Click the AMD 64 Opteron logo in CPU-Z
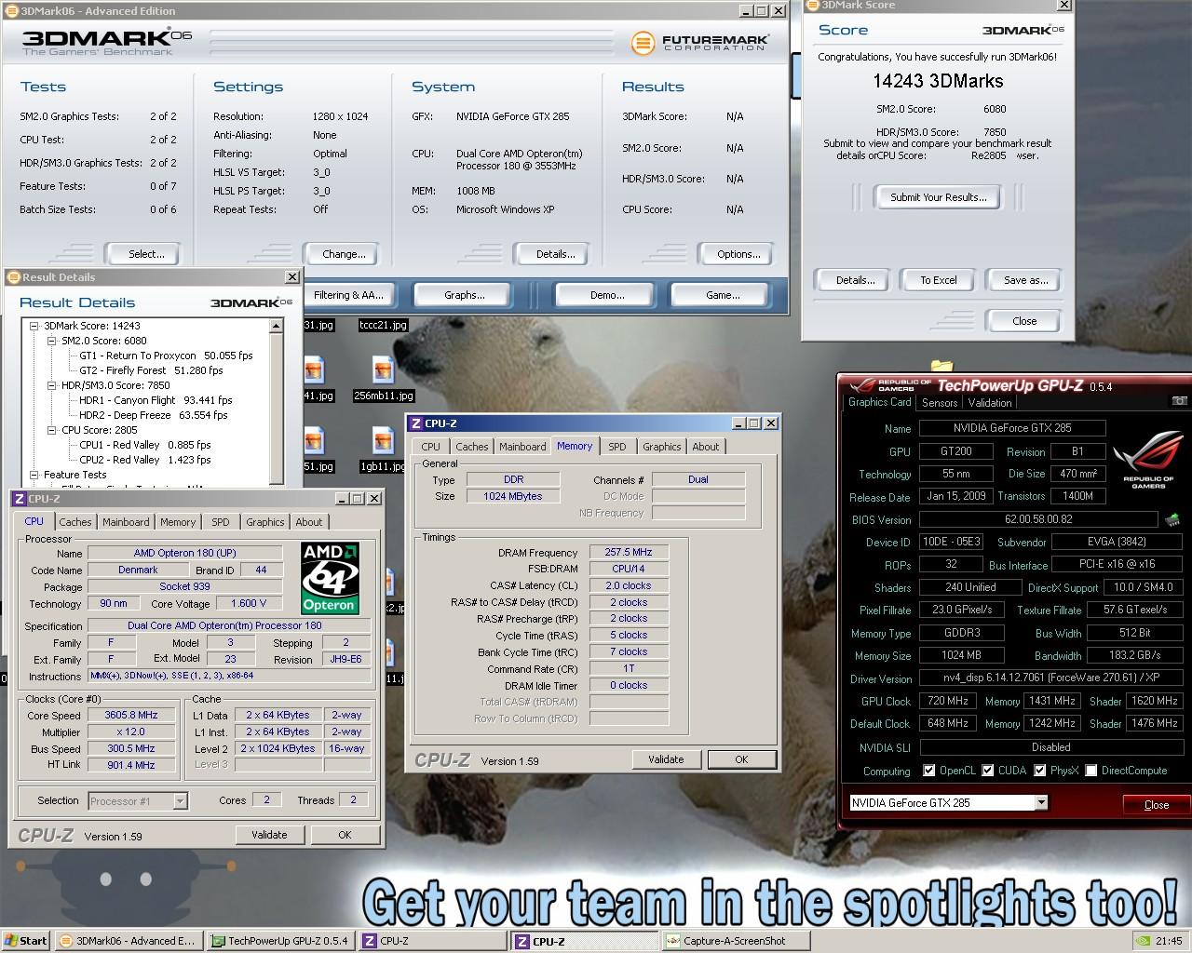The width and height of the screenshot is (1192, 953). [330, 578]
